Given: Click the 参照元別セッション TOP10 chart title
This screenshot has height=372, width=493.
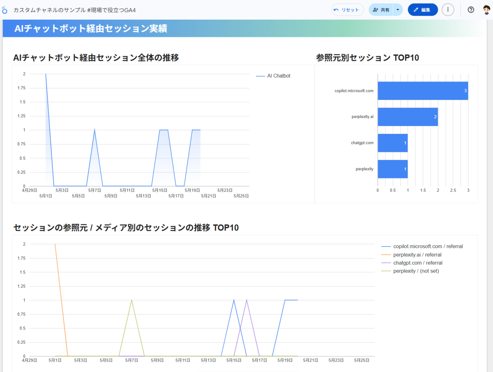Looking at the screenshot, I should pos(367,58).
